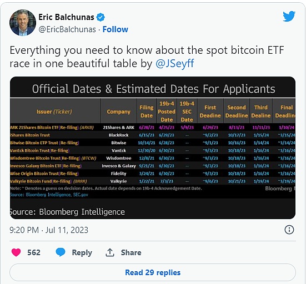Open the tweet info circle icon
This screenshot has width=306, height=284.
(x=289, y=230)
